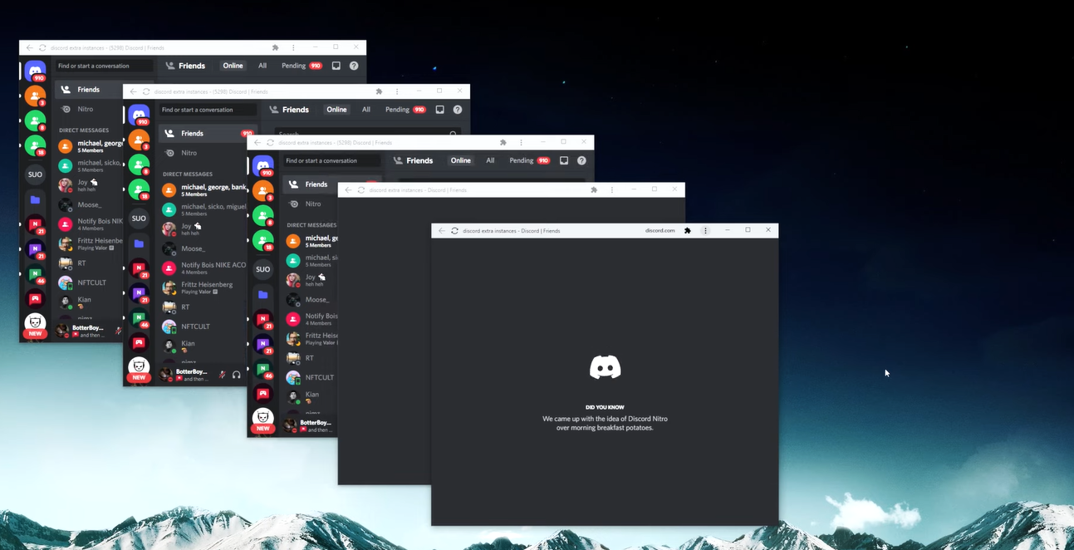Click extensions icon in the empty dark window
Screen dimensions: 1074x550
pos(594,190)
